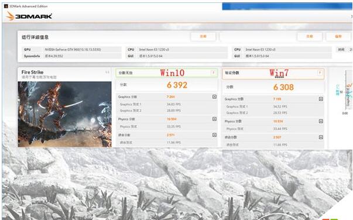The height and width of the screenshot is (220, 353).
Task: Click the NVIDIA GeForce GTX 960 GPU value
Action: pos(73,50)
